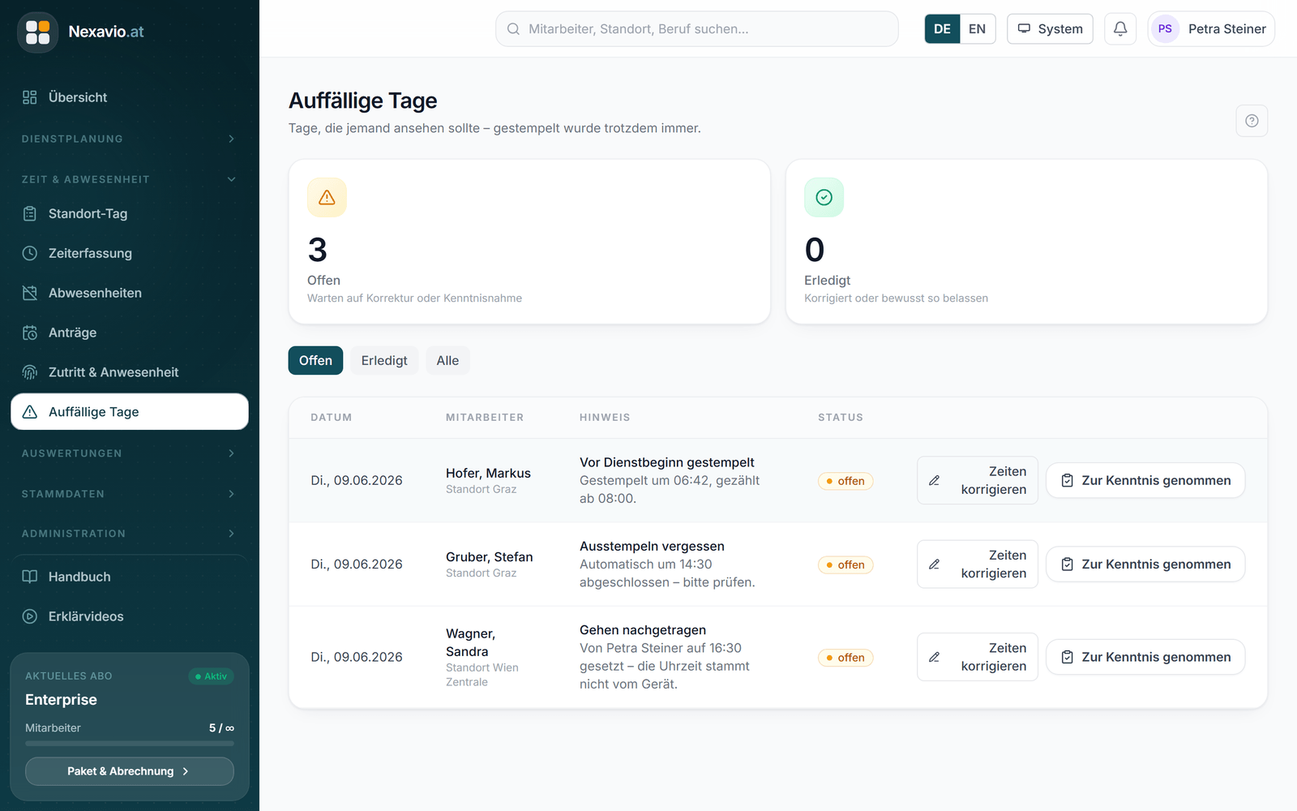Switch language to DE
This screenshot has height=811, width=1297.
[942, 29]
